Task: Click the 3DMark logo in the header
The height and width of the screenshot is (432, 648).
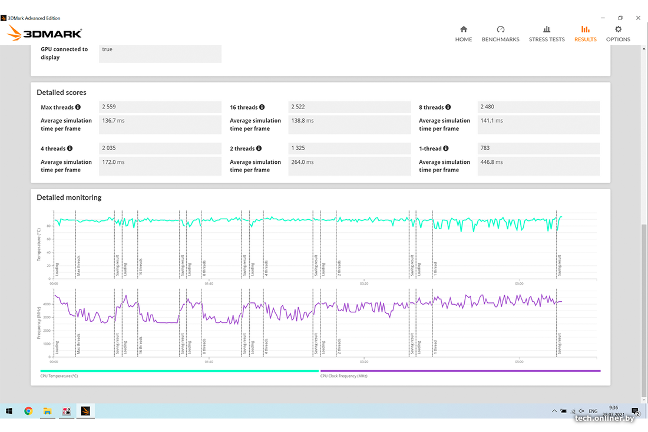Action: coord(45,34)
